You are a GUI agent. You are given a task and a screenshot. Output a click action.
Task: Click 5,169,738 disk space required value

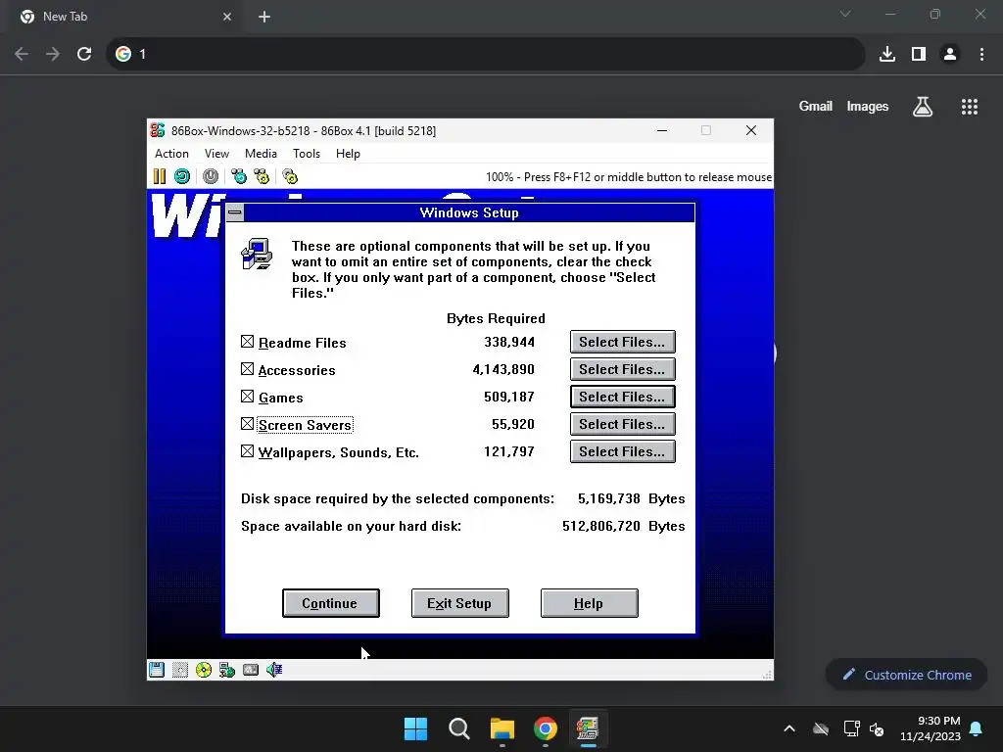click(x=608, y=498)
